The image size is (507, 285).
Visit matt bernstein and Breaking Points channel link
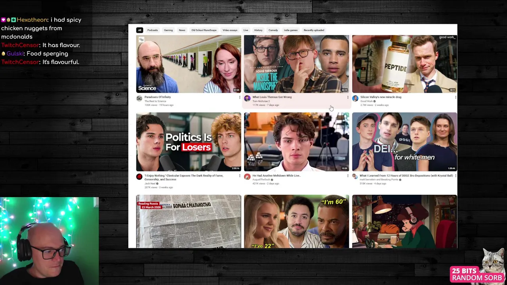tap(379, 179)
